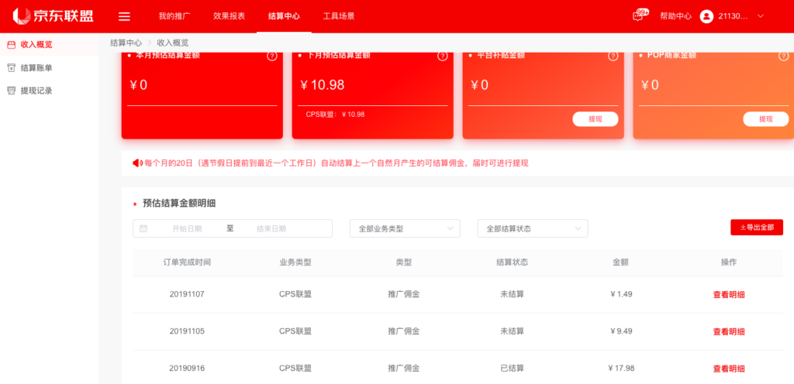Image resolution: width=794 pixels, height=384 pixels.
Task: Click help icon on 本月预估结算金额 card
Action: pos(272,56)
